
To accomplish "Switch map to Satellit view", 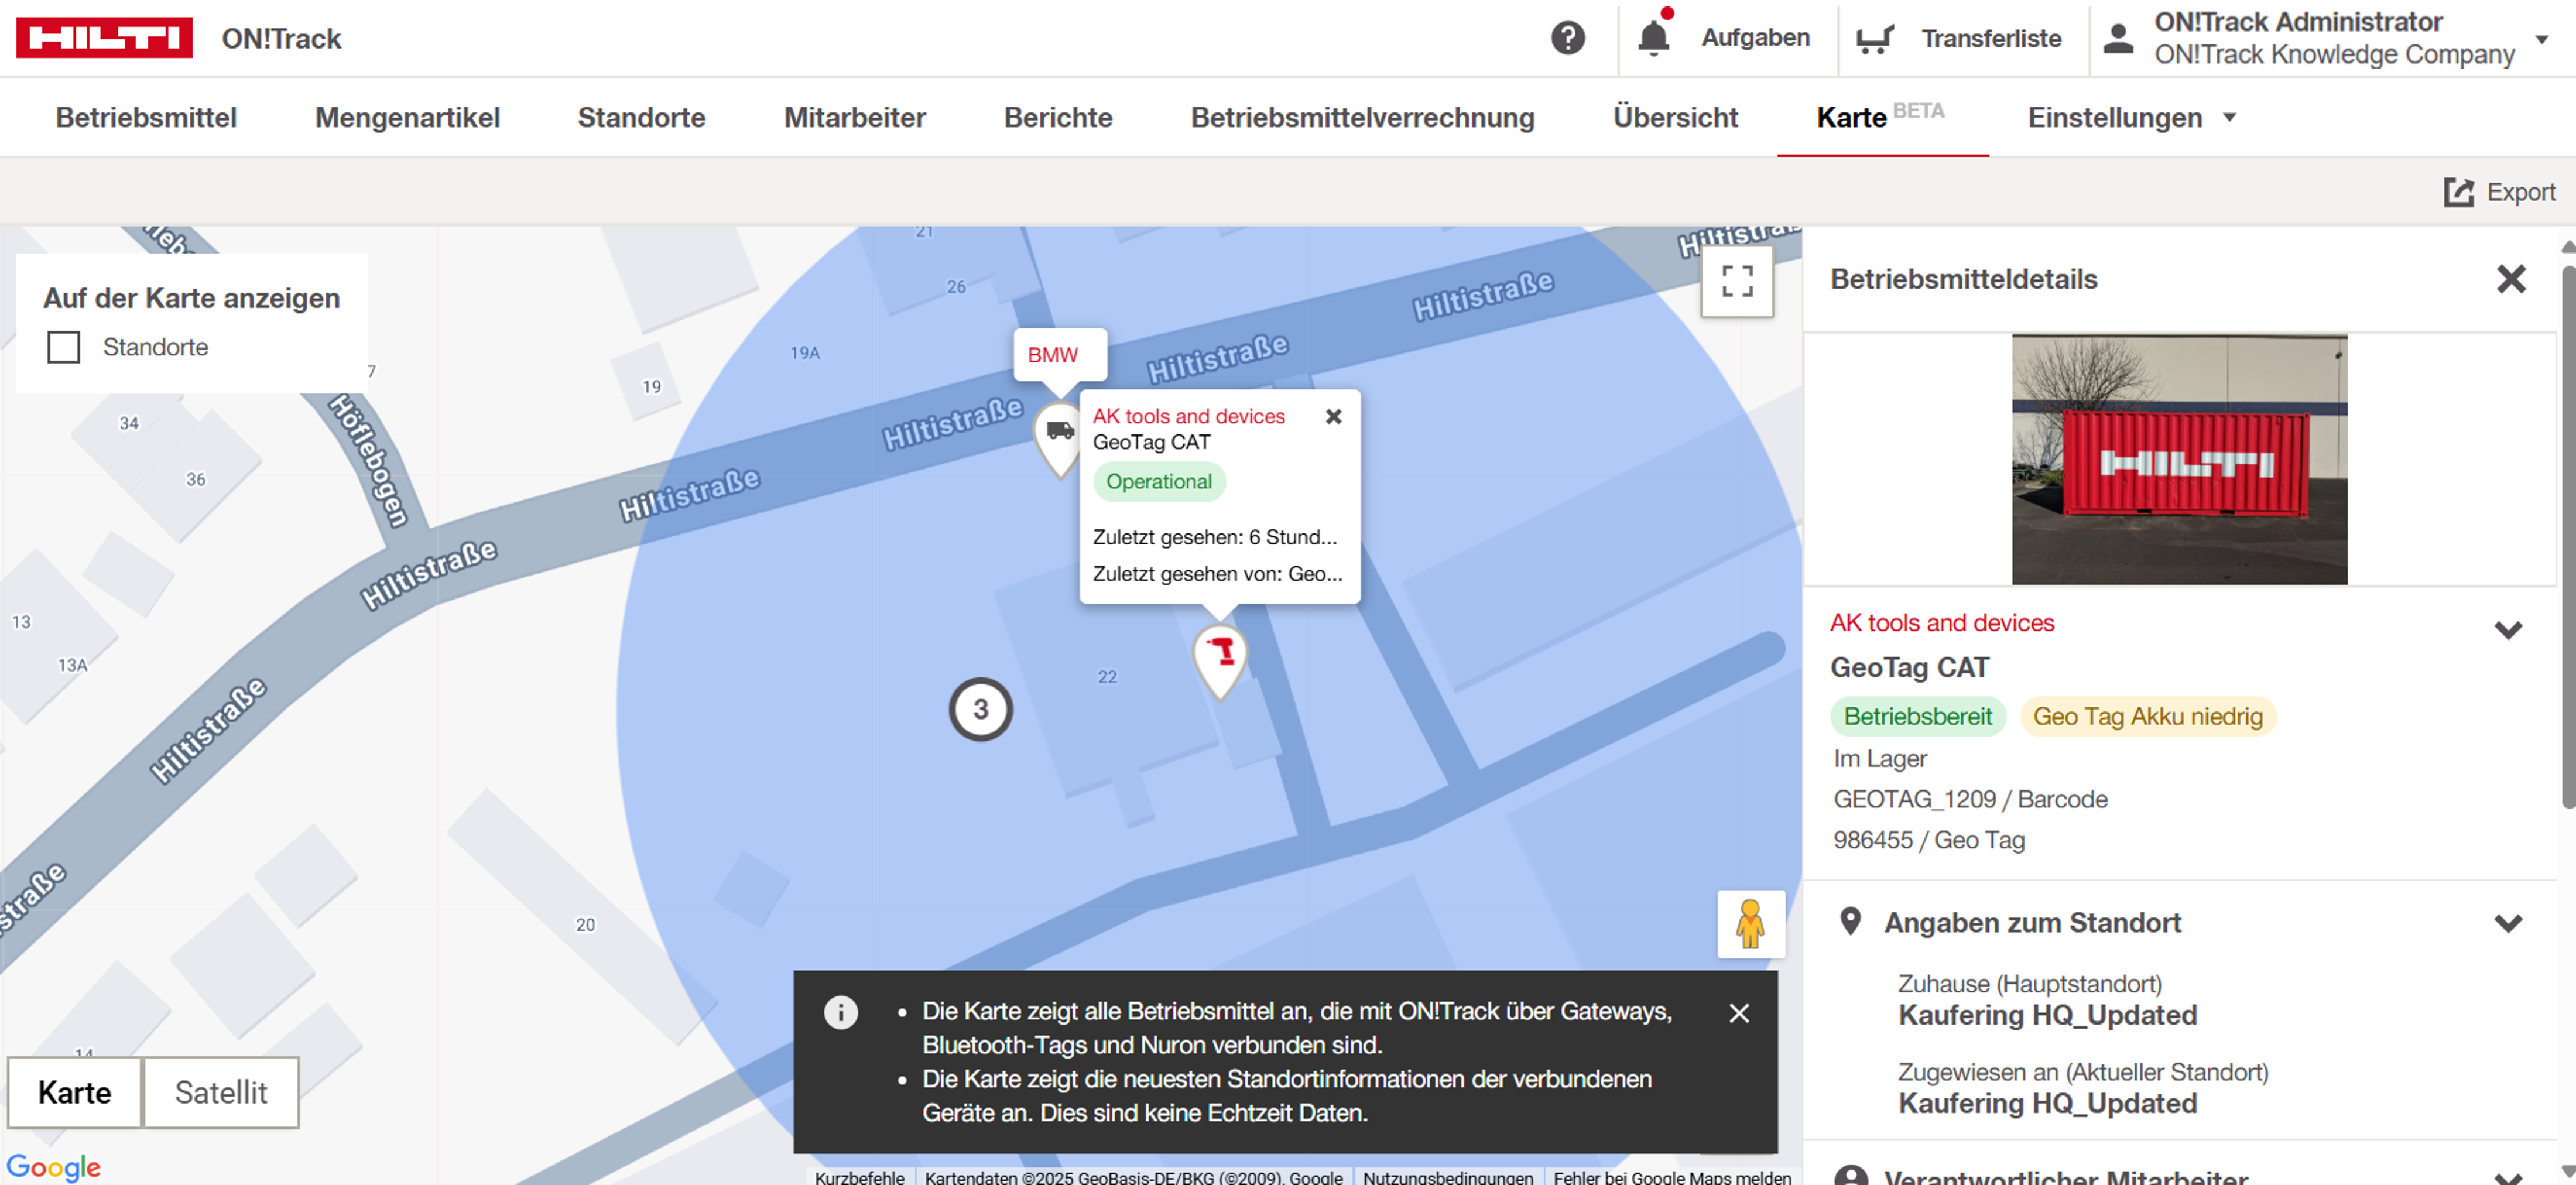I will coord(221,1092).
